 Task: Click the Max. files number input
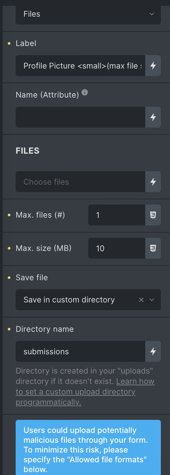(x=117, y=215)
